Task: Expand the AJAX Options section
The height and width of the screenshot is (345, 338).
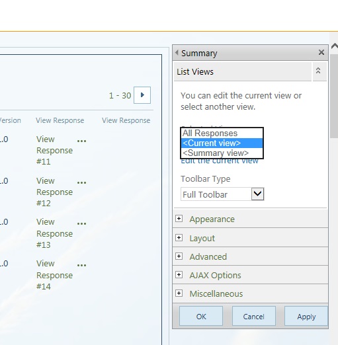Action: pyautogui.click(x=179, y=275)
